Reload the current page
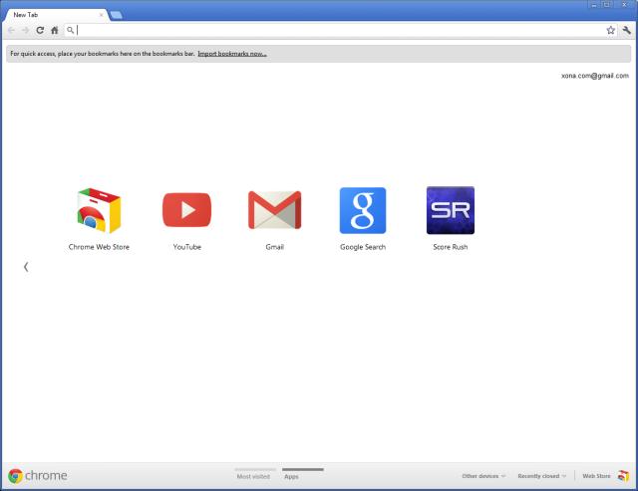The height and width of the screenshot is (491, 638). click(40, 30)
